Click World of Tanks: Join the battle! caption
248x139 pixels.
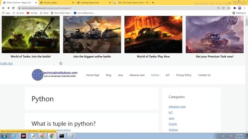coord(31,56)
